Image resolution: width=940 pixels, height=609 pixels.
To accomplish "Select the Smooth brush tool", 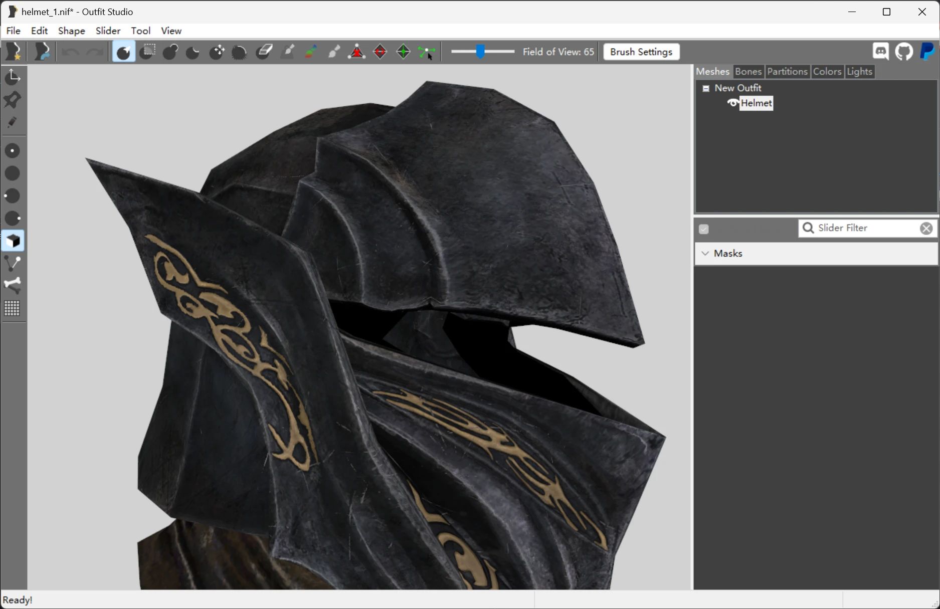I will click(239, 52).
